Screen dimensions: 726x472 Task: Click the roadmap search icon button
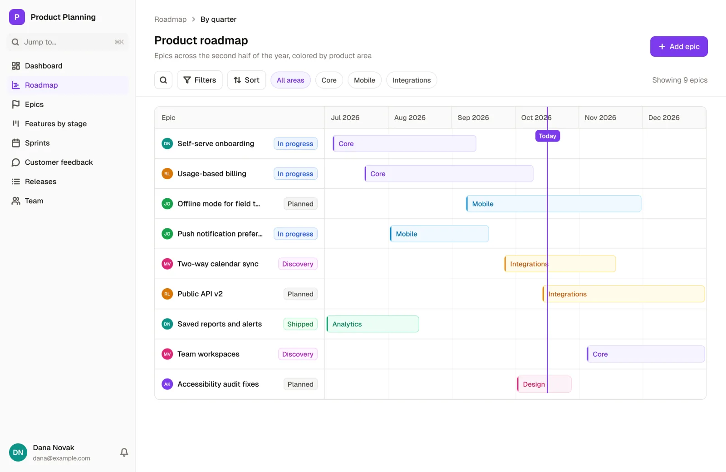[163, 80]
